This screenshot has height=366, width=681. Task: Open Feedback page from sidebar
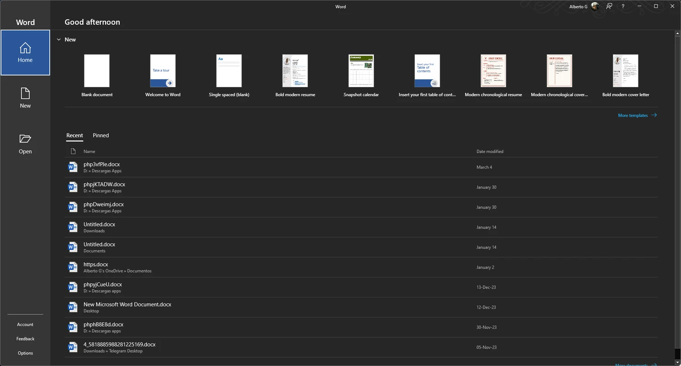pos(25,339)
